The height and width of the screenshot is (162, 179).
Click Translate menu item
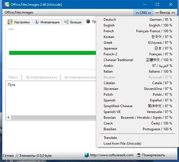[138, 138]
